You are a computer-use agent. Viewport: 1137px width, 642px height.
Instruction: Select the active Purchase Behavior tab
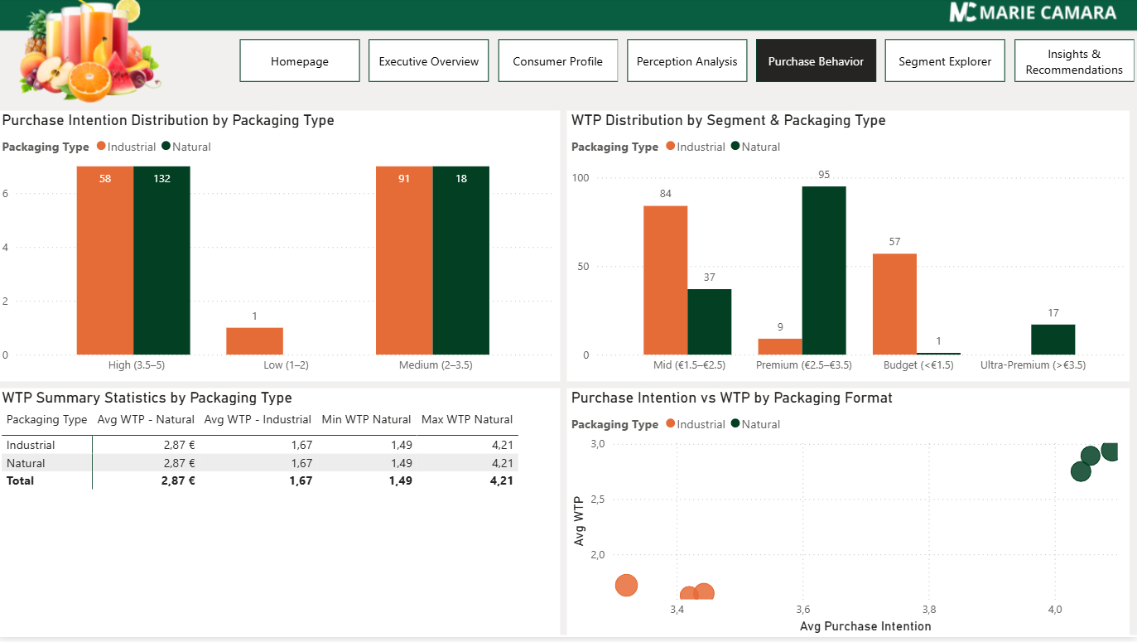point(816,61)
